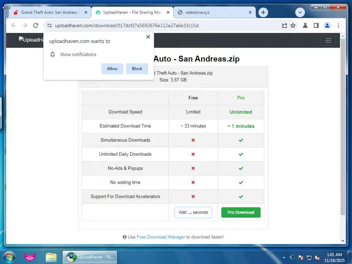Screen dimensions: 352x264
Task: Click red X for Support For Download Accelerators
Action: coord(193,196)
